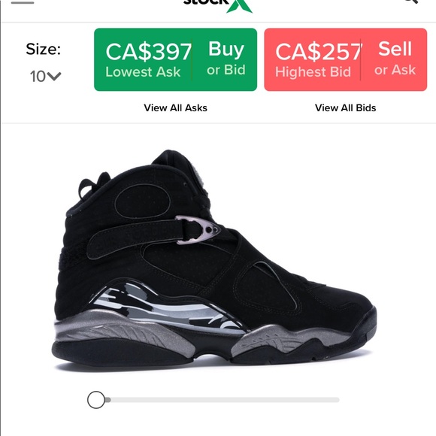Click the black Jordan sneaker image
Screen dimensions: 436x436
pos(214,260)
